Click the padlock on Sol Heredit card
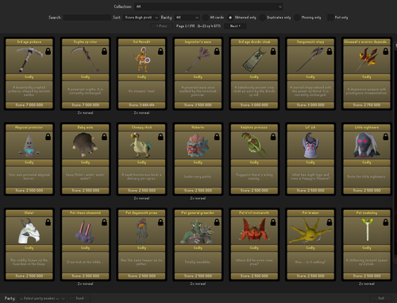Screen dimensions: 397x303 (x=160, y=51)
